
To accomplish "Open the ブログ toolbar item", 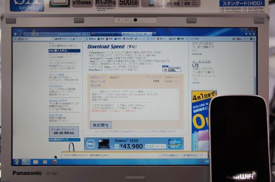I will pos(151,39).
